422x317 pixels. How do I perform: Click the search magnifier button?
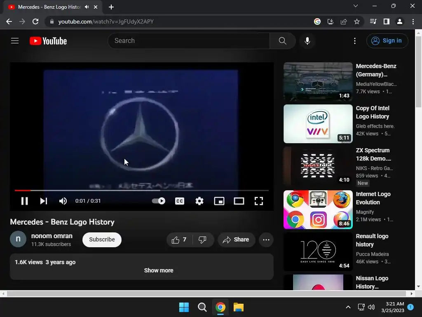pos(282,41)
